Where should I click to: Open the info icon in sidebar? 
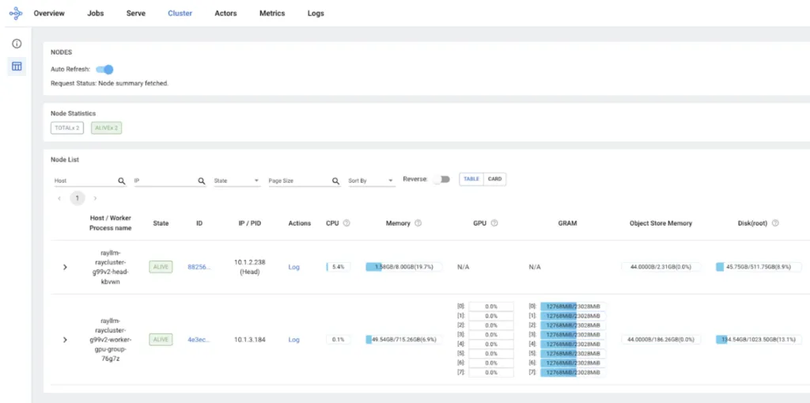[x=16, y=44]
